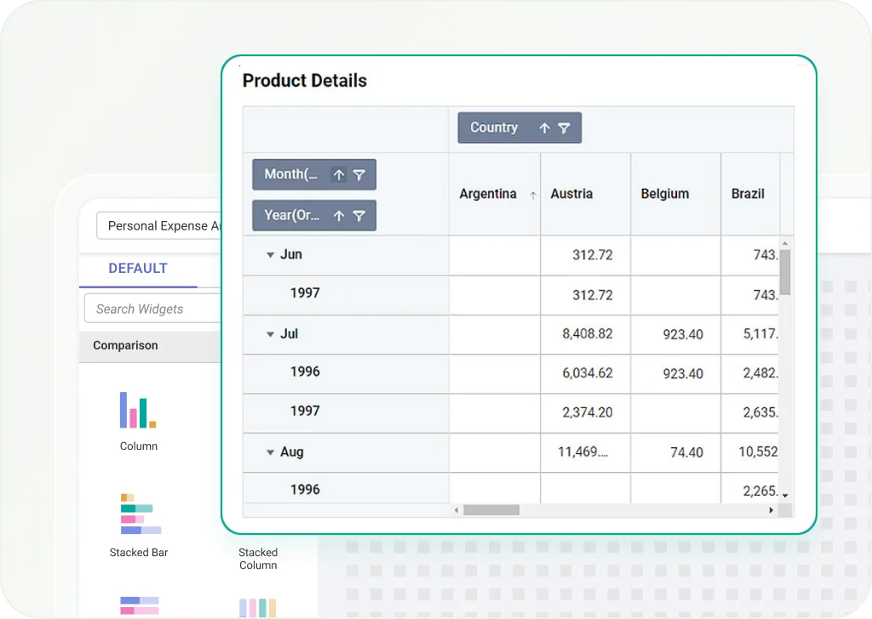Collapse the Aug row group
The height and width of the screenshot is (619, 872).
coord(270,452)
